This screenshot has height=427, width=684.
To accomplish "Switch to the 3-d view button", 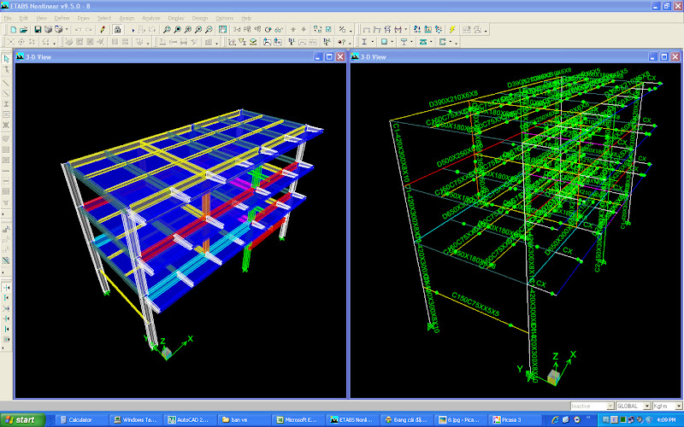I will point(237,29).
